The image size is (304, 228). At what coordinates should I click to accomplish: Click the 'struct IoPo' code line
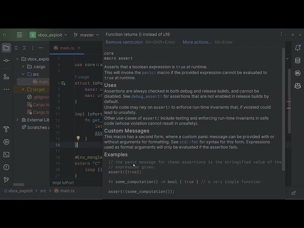coord(88,83)
